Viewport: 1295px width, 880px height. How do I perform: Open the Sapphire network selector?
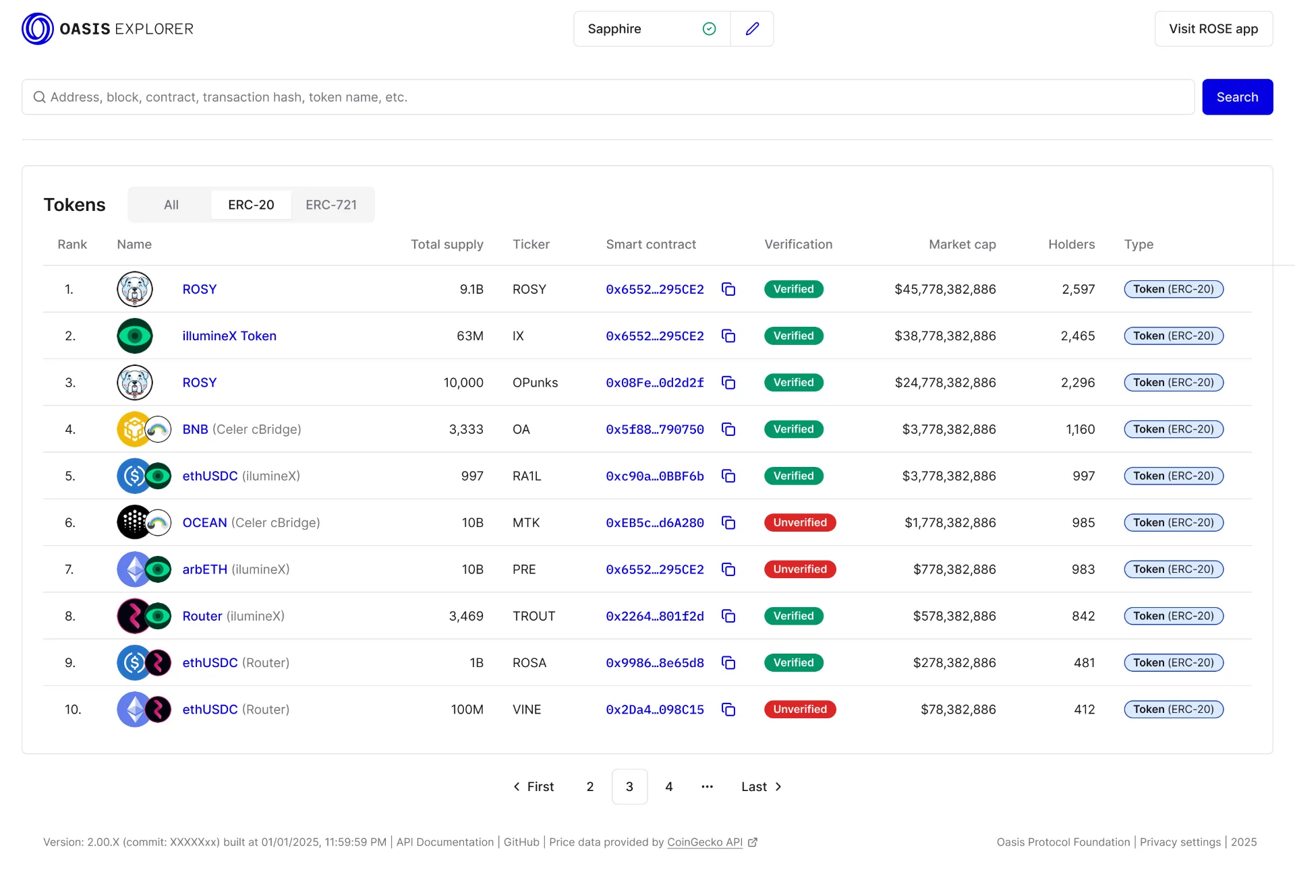tap(652, 29)
